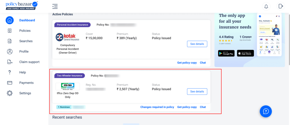The width and height of the screenshot is (290, 125).
Task: See details of Personal Accident policy
Action: tap(197, 44)
